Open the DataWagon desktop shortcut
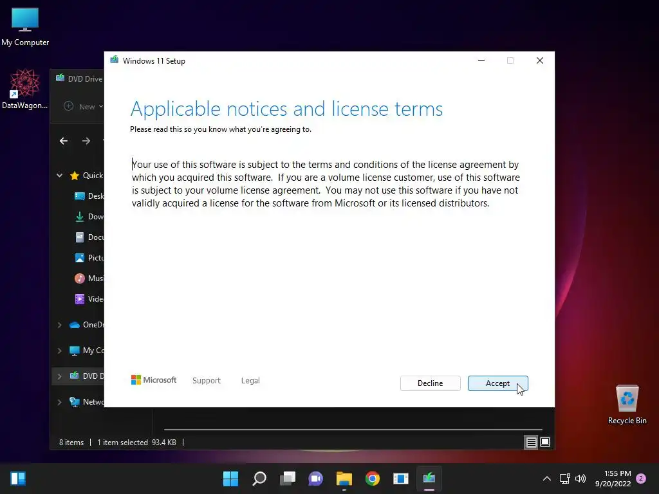Viewport: 659px width, 494px height. pyautogui.click(x=25, y=89)
